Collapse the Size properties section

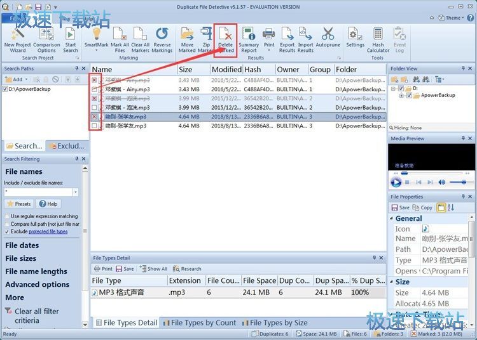[x=392, y=282]
